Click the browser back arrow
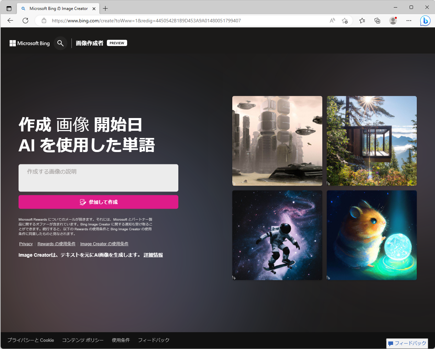The height and width of the screenshot is (349, 435). pyautogui.click(x=10, y=21)
